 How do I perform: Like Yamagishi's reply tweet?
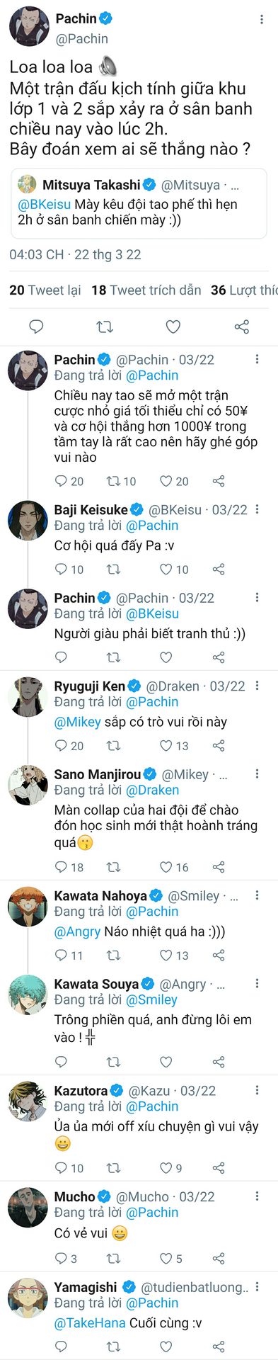pos(166,1346)
